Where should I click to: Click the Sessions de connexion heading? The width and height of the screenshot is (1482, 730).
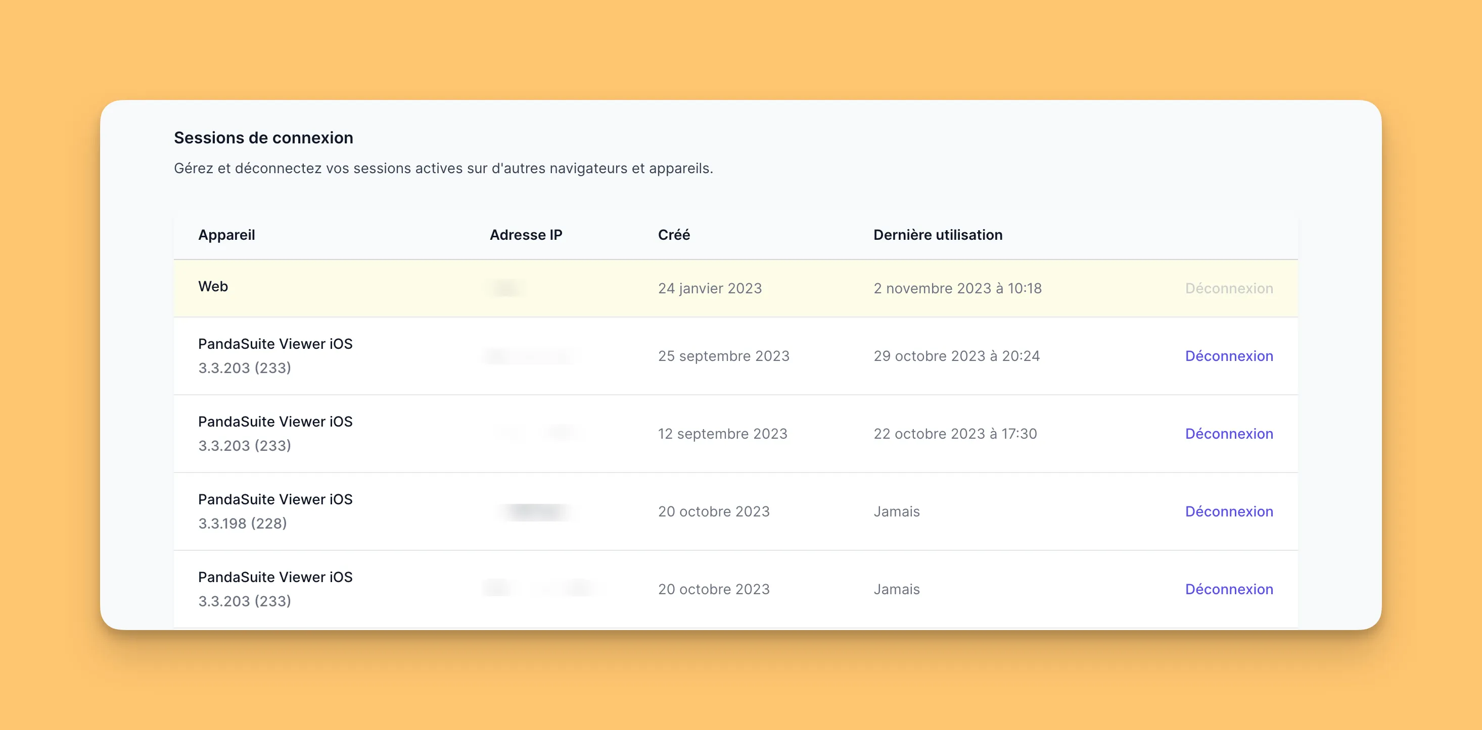tap(263, 138)
